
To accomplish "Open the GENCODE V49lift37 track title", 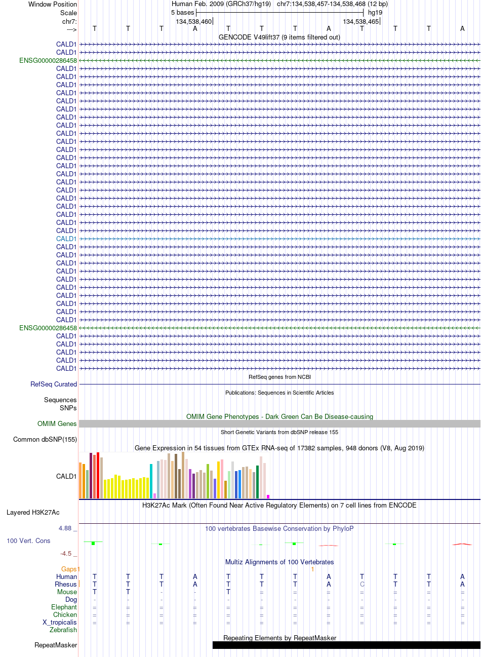I will [x=279, y=37].
